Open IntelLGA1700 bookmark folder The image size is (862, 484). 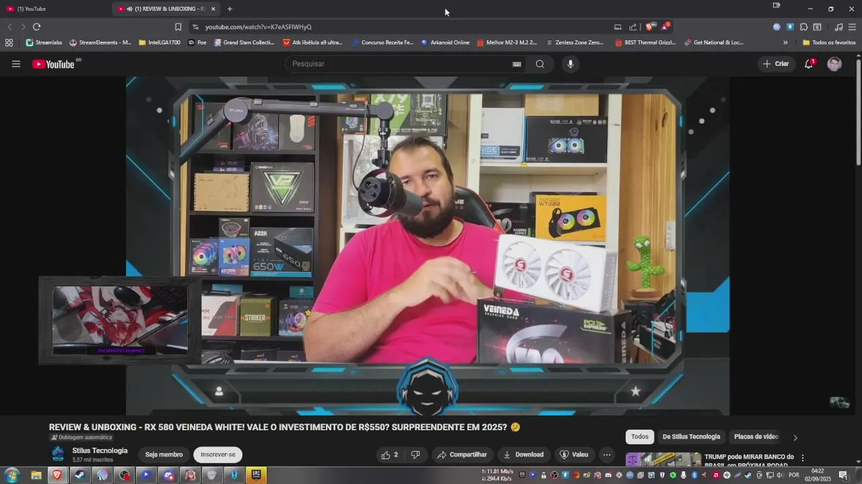pos(160,42)
